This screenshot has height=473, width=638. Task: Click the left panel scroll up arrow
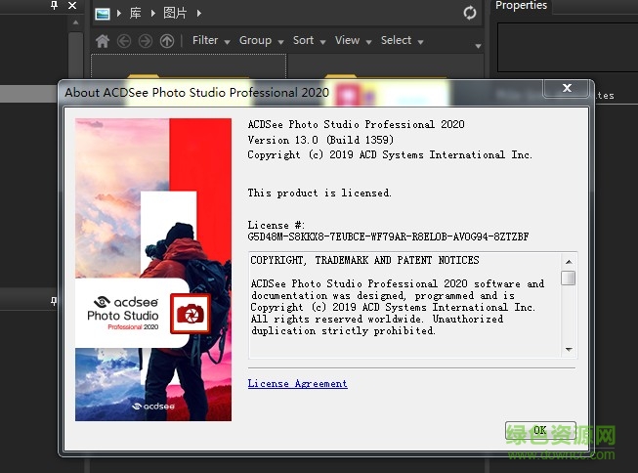pos(75,22)
